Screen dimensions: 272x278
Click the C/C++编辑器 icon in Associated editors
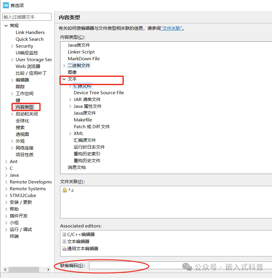click(64, 234)
